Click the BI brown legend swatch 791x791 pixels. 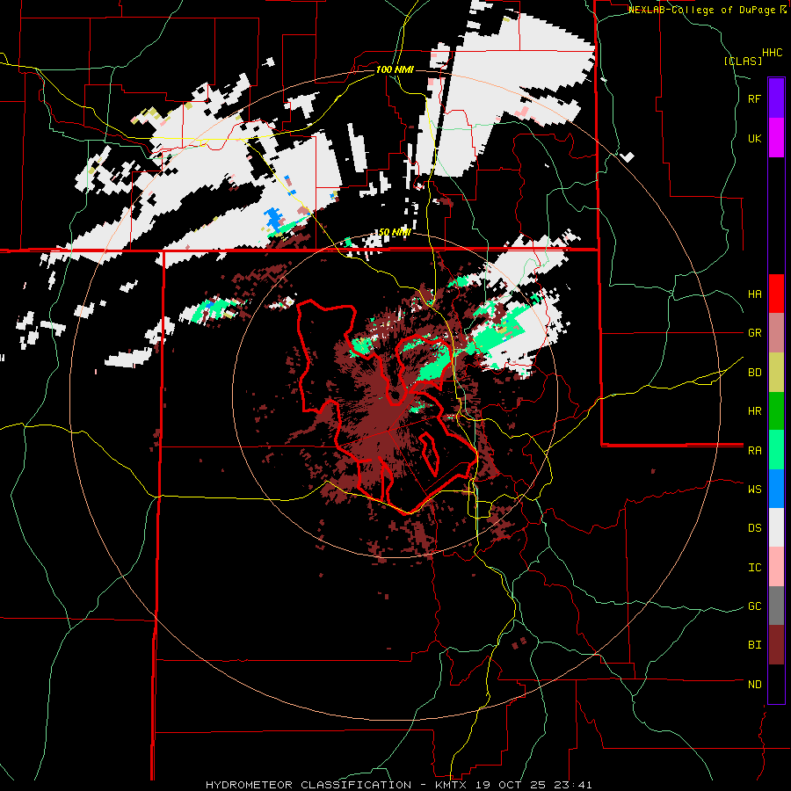pyautogui.click(x=776, y=645)
